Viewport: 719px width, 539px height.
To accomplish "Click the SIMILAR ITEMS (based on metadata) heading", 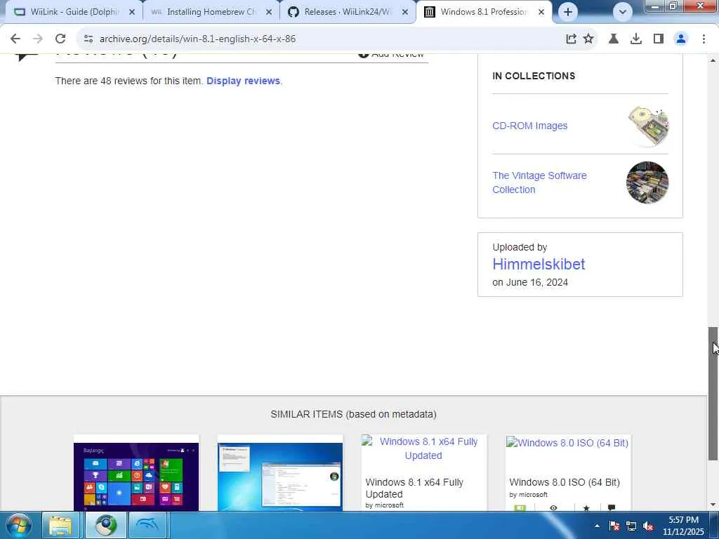I will (x=354, y=414).
